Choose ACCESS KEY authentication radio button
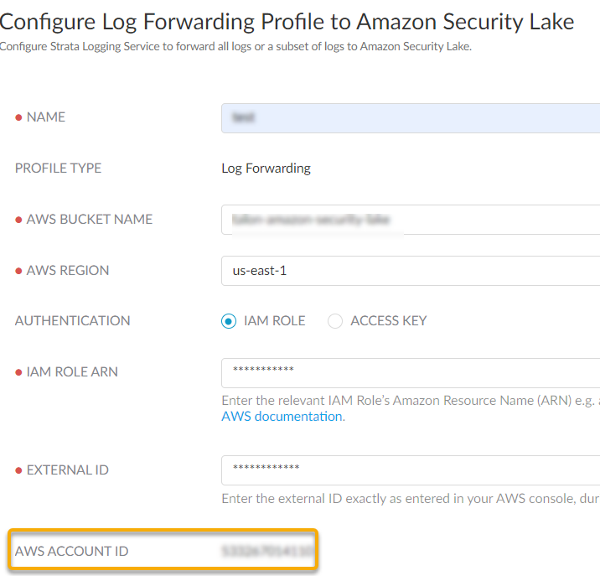 pos(335,321)
